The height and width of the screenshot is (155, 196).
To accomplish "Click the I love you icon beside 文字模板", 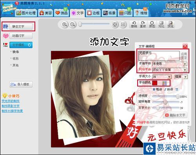I will tap(5, 45).
